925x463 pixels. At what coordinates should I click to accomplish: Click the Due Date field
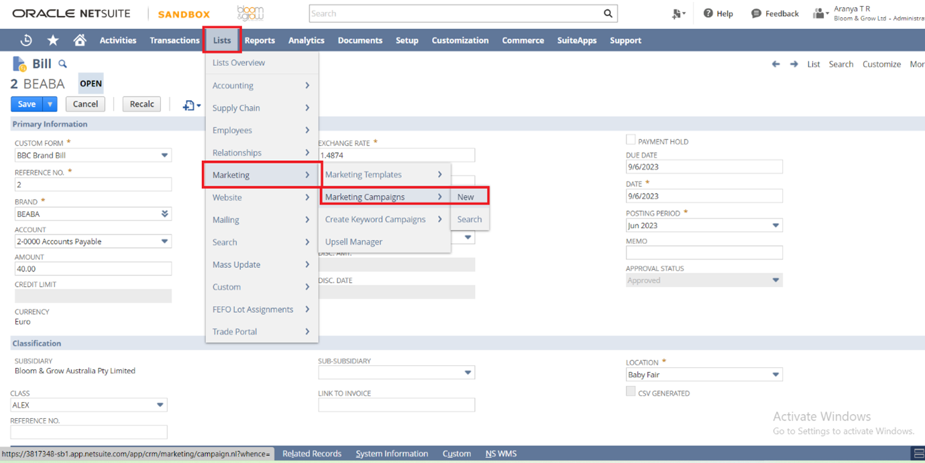coord(704,167)
